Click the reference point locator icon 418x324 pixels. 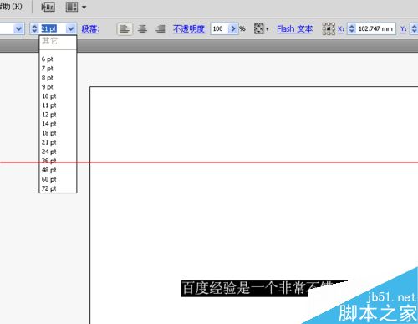pos(329,28)
